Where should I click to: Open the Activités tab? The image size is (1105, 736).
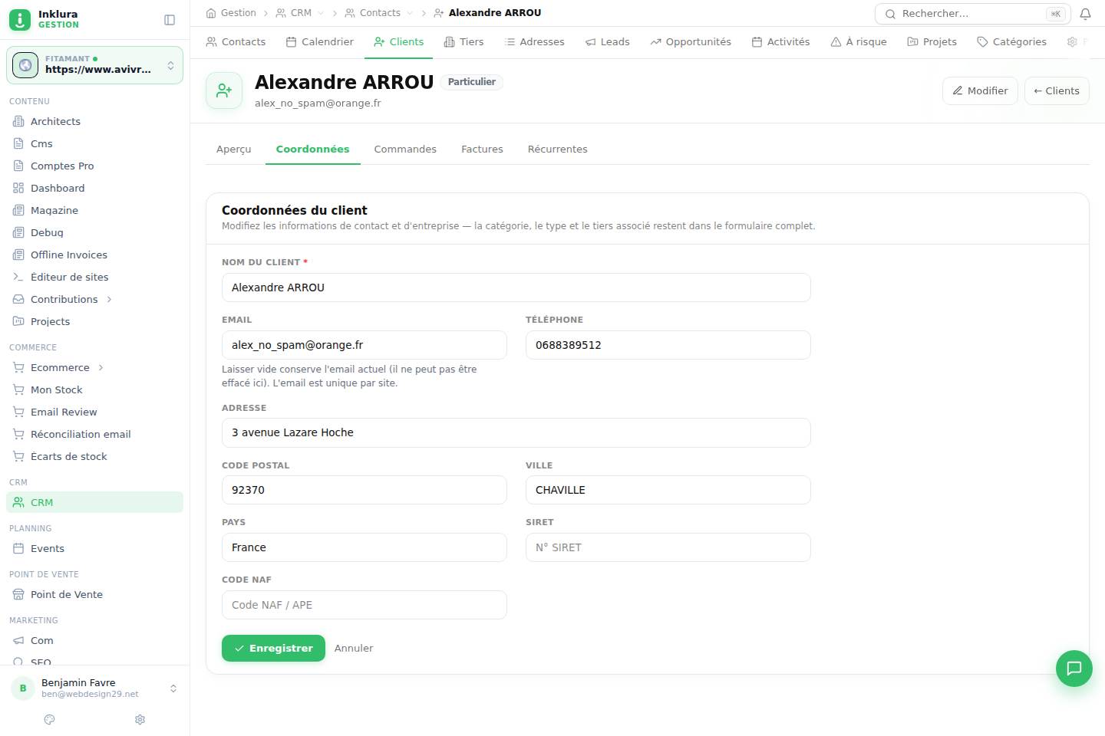780,42
